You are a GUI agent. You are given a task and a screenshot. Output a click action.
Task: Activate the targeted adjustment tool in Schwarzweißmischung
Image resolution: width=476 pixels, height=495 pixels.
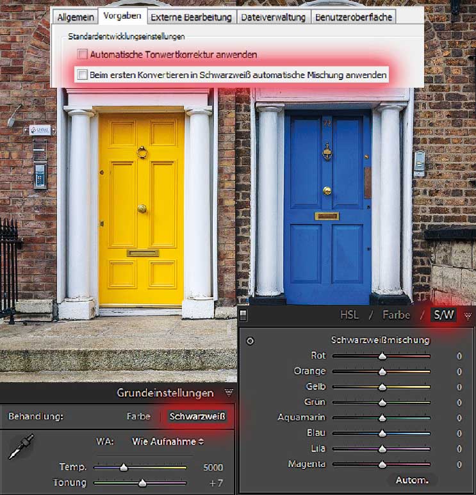[x=250, y=341]
